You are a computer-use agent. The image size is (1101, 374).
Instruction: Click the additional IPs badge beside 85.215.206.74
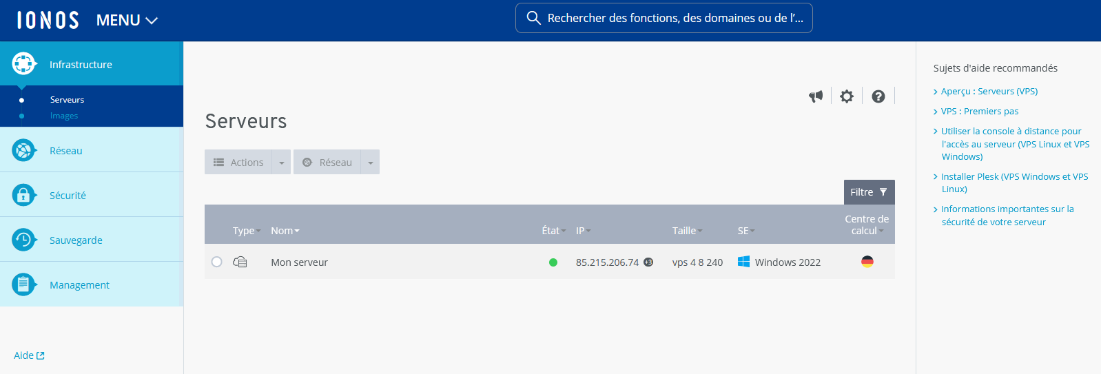(x=648, y=262)
